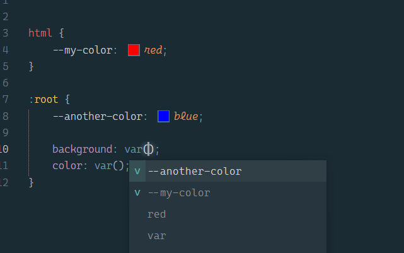Select the var suggestion in autocomplete popup
The width and height of the screenshot is (404, 253).
[156, 236]
